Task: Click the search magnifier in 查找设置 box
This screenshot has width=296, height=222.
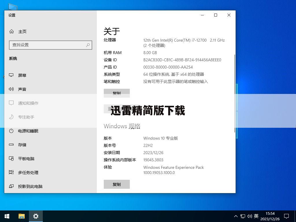Action: pos(88,45)
